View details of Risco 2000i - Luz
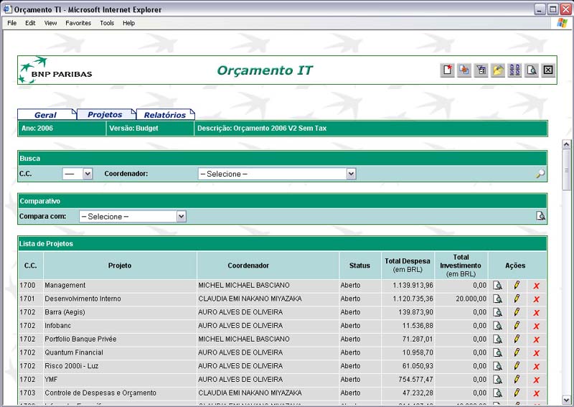Viewport: 574px width, 407px height. coord(497,366)
